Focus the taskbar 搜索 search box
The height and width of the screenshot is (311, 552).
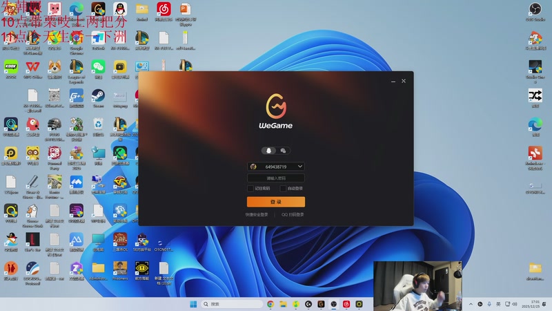232,304
